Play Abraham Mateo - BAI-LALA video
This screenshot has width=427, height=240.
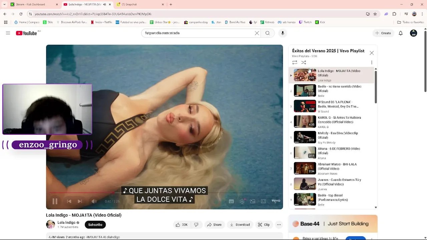(x=332, y=168)
